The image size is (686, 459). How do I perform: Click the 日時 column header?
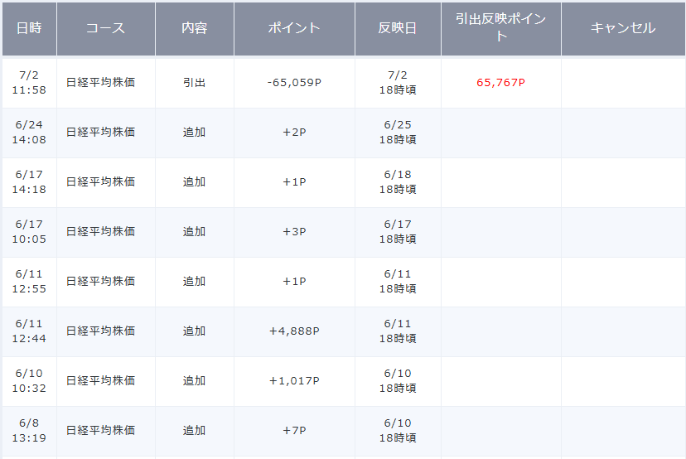click(x=29, y=28)
